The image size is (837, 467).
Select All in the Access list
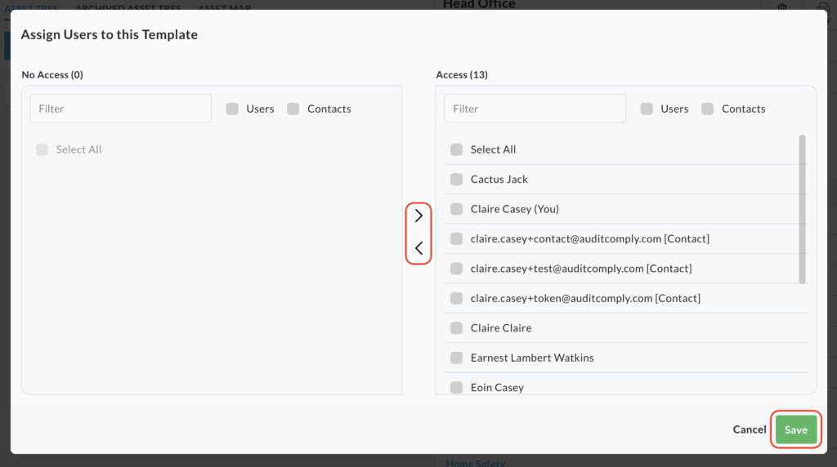coord(456,149)
